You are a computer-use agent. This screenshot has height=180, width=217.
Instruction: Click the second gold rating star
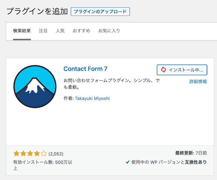[23, 154]
